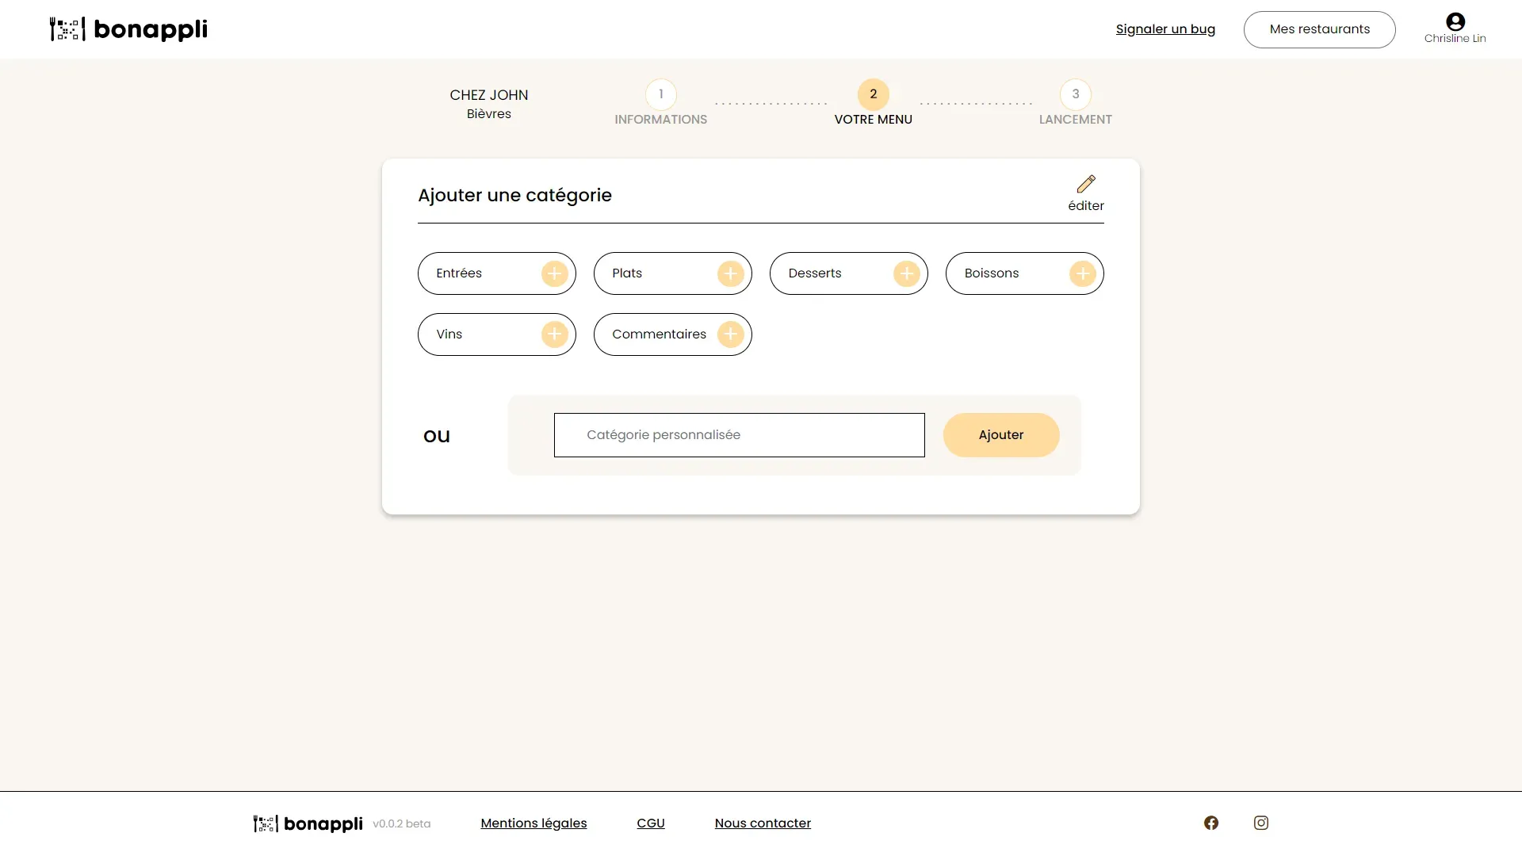The height and width of the screenshot is (856, 1522).
Task: Click the Christine Lin username text
Action: click(1455, 39)
